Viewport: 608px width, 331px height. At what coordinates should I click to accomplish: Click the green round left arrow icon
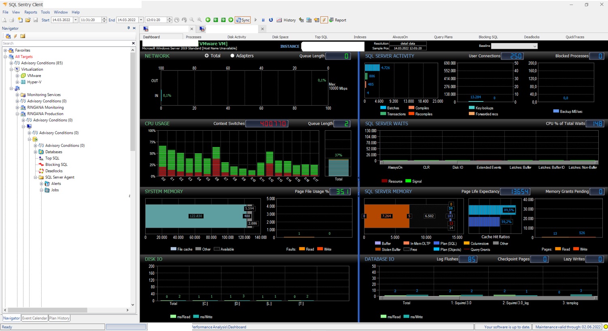click(208, 20)
